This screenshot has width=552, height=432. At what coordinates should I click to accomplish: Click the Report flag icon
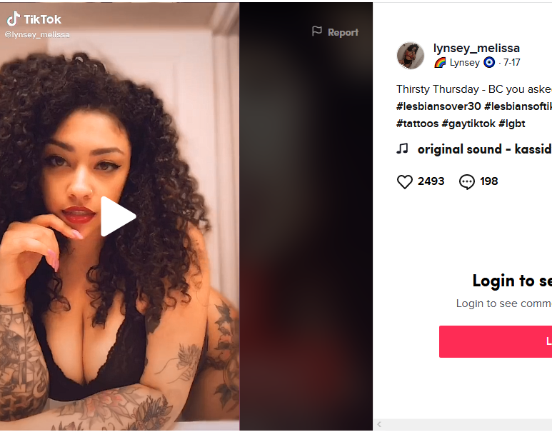tap(317, 31)
